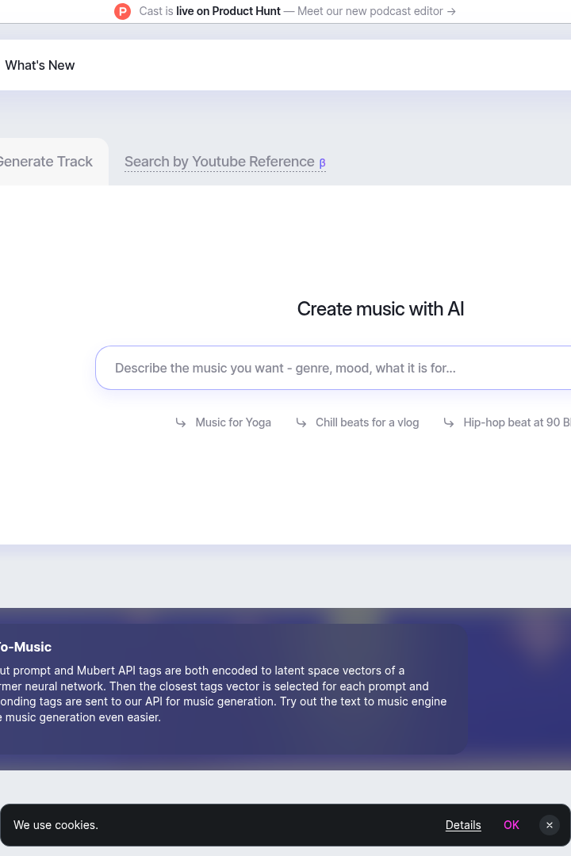The height and width of the screenshot is (856, 571).
Task: Click the beta symbol next to Youtube Reference
Action: [x=323, y=162]
